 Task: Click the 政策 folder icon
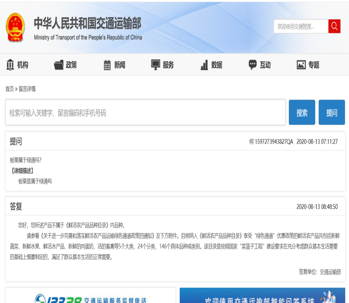[x=59, y=65]
